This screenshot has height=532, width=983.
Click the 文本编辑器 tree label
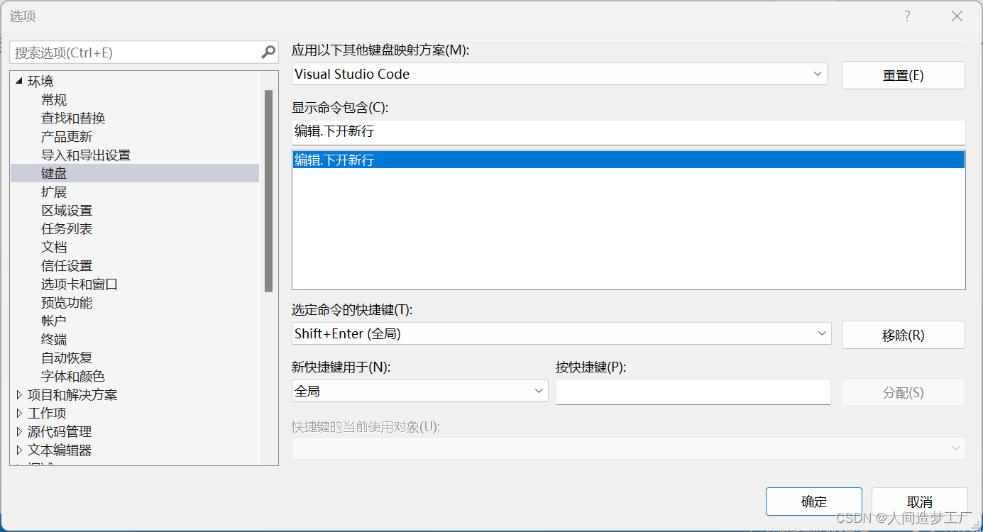tap(60, 450)
